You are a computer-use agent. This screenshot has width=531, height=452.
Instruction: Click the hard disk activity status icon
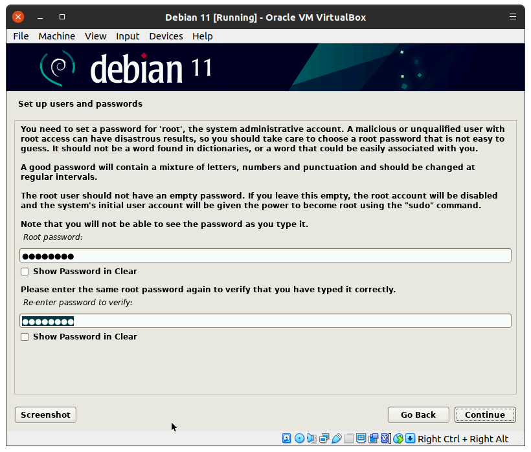(287, 438)
